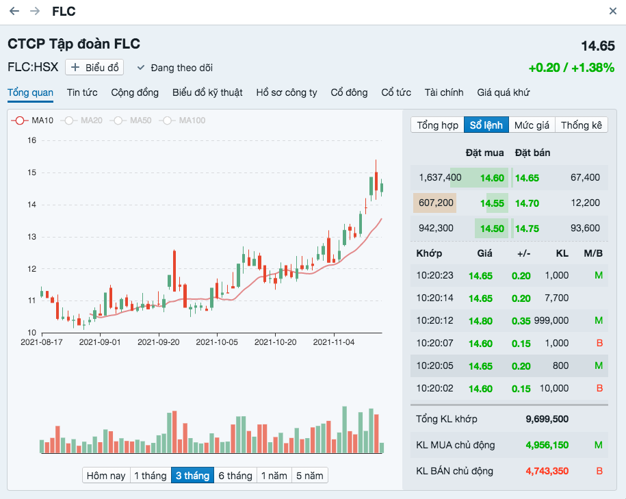Viewport: 626px width, 499px height.
Task: Click highlighted bid volume 607,200
Action: 436,203
